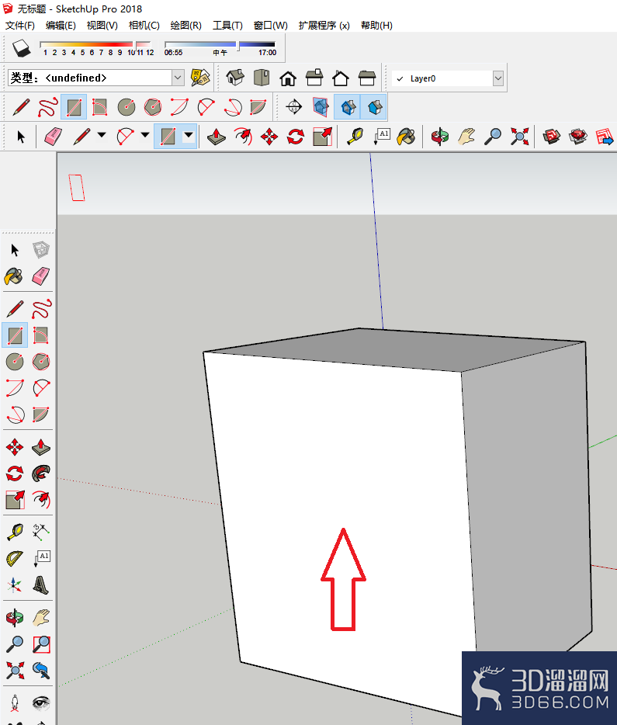Open the 编辑(E) menu

coord(61,26)
